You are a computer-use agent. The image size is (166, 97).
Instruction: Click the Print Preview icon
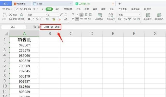point(30,9)
